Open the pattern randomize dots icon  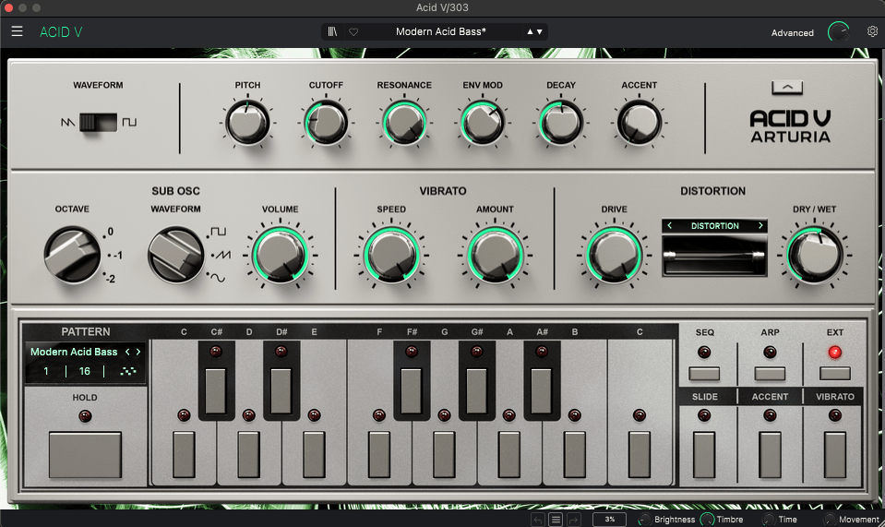point(128,371)
